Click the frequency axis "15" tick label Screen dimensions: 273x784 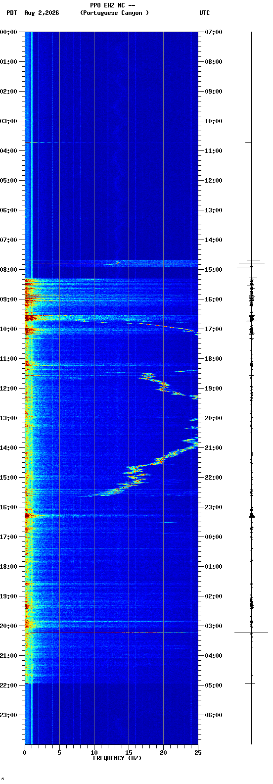[129, 753]
